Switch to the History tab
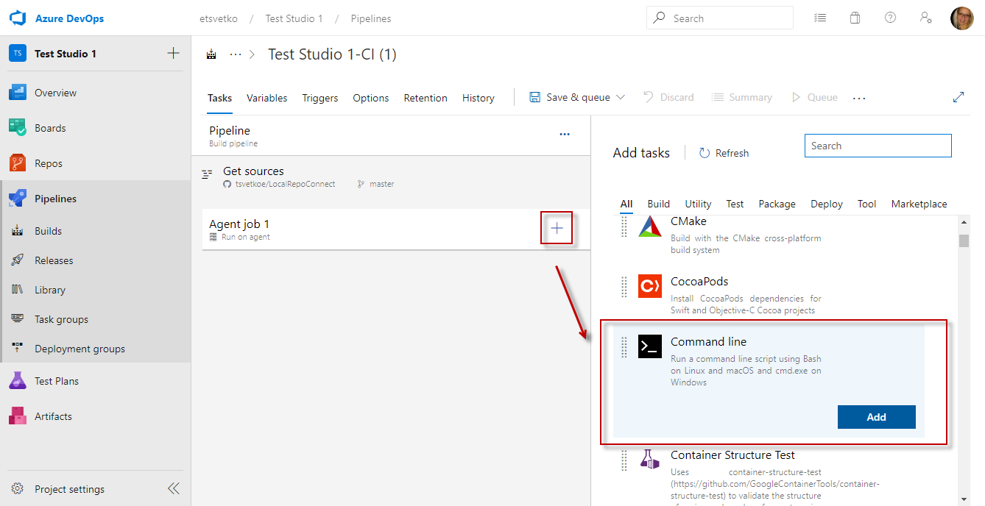The width and height of the screenshot is (985, 506). tap(479, 98)
